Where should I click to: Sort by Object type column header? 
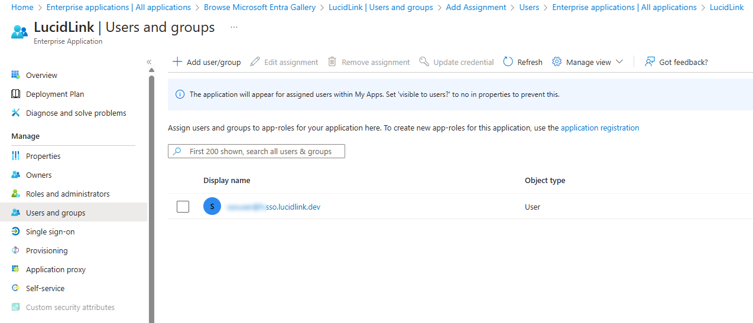545,180
